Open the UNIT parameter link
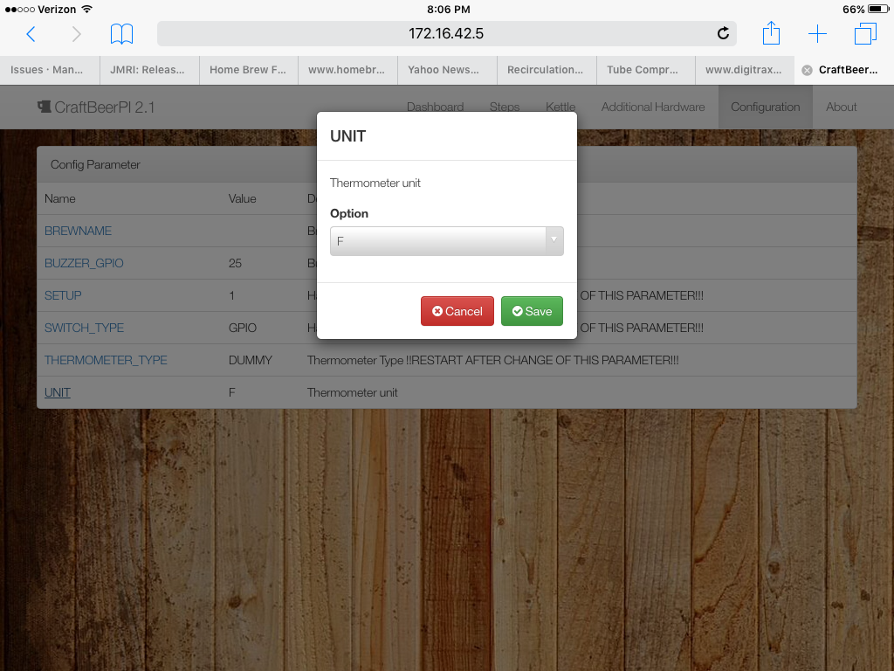 tap(58, 392)
